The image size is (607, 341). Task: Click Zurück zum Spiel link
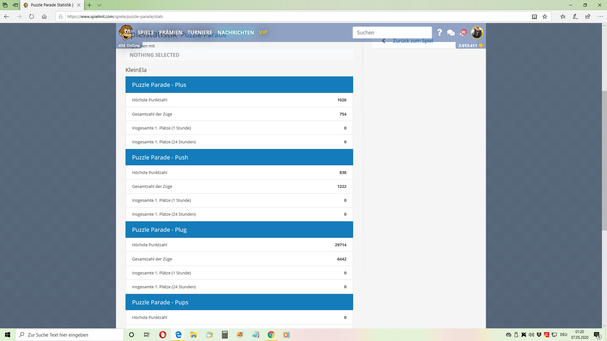click(x=412, y=41)
